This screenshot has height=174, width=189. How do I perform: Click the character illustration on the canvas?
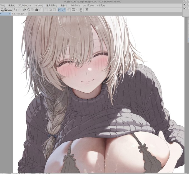(99, 94)
